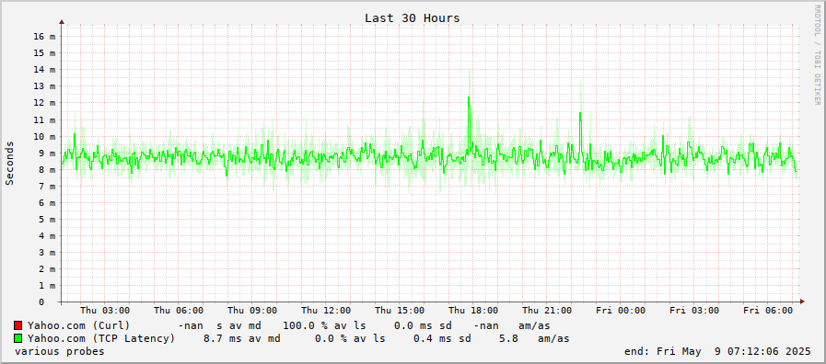
Task: Click the 'Last 30 Hours' graph title
Action: [412, 18]
